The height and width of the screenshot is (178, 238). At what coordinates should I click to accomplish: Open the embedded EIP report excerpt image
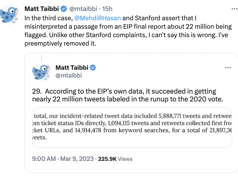[x=132, y=128]
